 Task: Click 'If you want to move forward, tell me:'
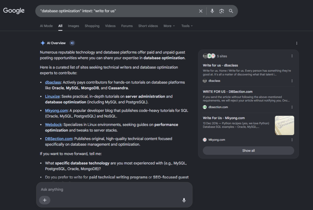(71, 154)
